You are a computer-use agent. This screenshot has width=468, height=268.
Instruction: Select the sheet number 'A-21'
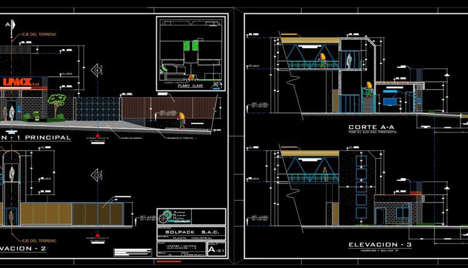[216, 250]
